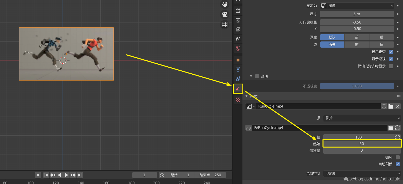Open the Output properties tab
Viewport: 403px width, 184px height.
[238, 20]
